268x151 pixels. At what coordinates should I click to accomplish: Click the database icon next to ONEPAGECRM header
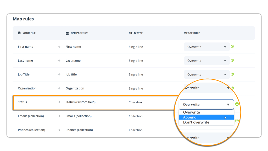[67, 33]
